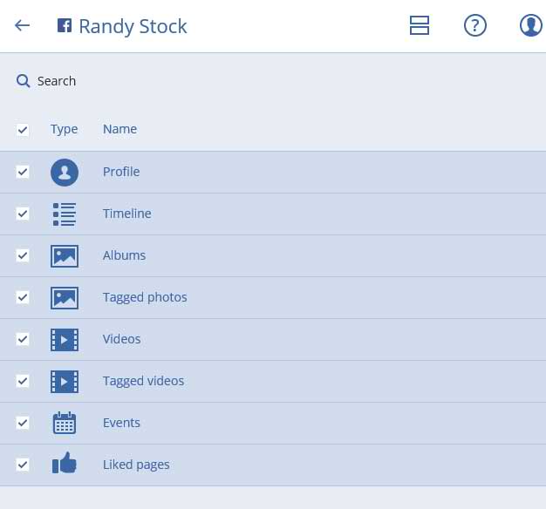Click the Profile person icon

65,173
